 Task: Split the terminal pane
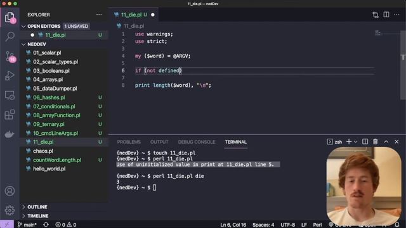point(365,142)
